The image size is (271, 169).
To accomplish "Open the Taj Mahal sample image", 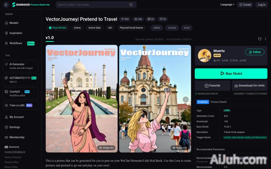I will [x=82, y=99].
